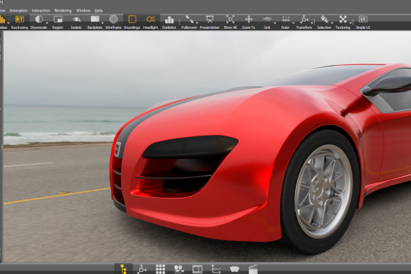Toggle the Wireframe display mode
This screenshot has height=274, width=411.
coord(114,20)
